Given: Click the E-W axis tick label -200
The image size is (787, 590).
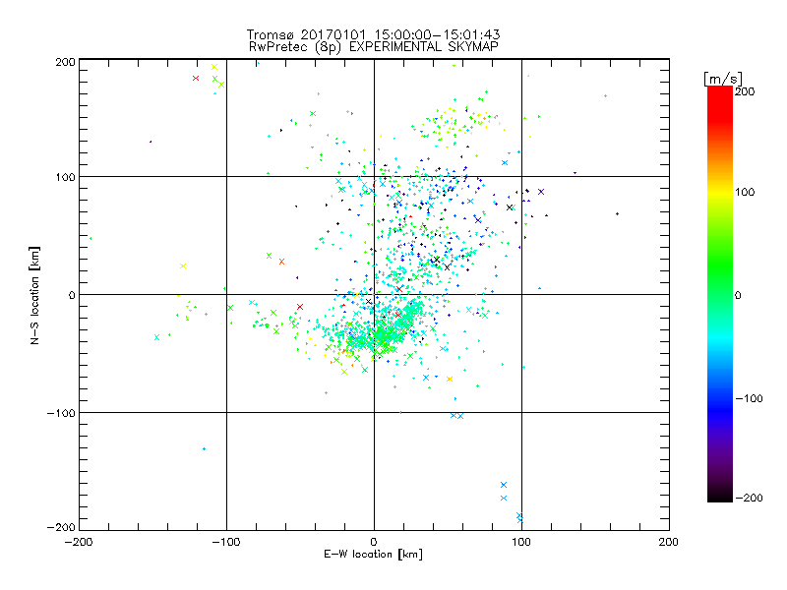Looking at the screenshot, I should click(79, 542).
